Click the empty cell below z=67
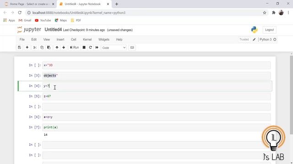The width and height of the screenshot is (293, 164). 157,107
